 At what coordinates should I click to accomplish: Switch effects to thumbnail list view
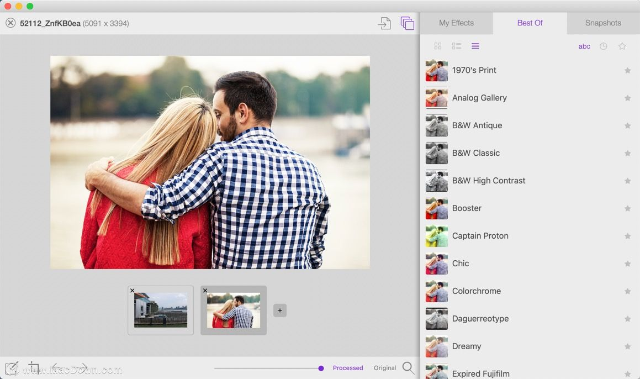pyautogui.click(x=457, y=46)
